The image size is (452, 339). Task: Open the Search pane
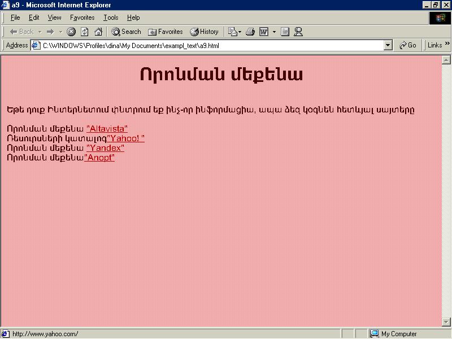coord(126,32)
